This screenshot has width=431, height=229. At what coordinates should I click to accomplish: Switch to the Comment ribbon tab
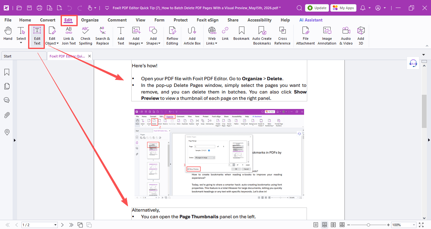click(117, 20)
